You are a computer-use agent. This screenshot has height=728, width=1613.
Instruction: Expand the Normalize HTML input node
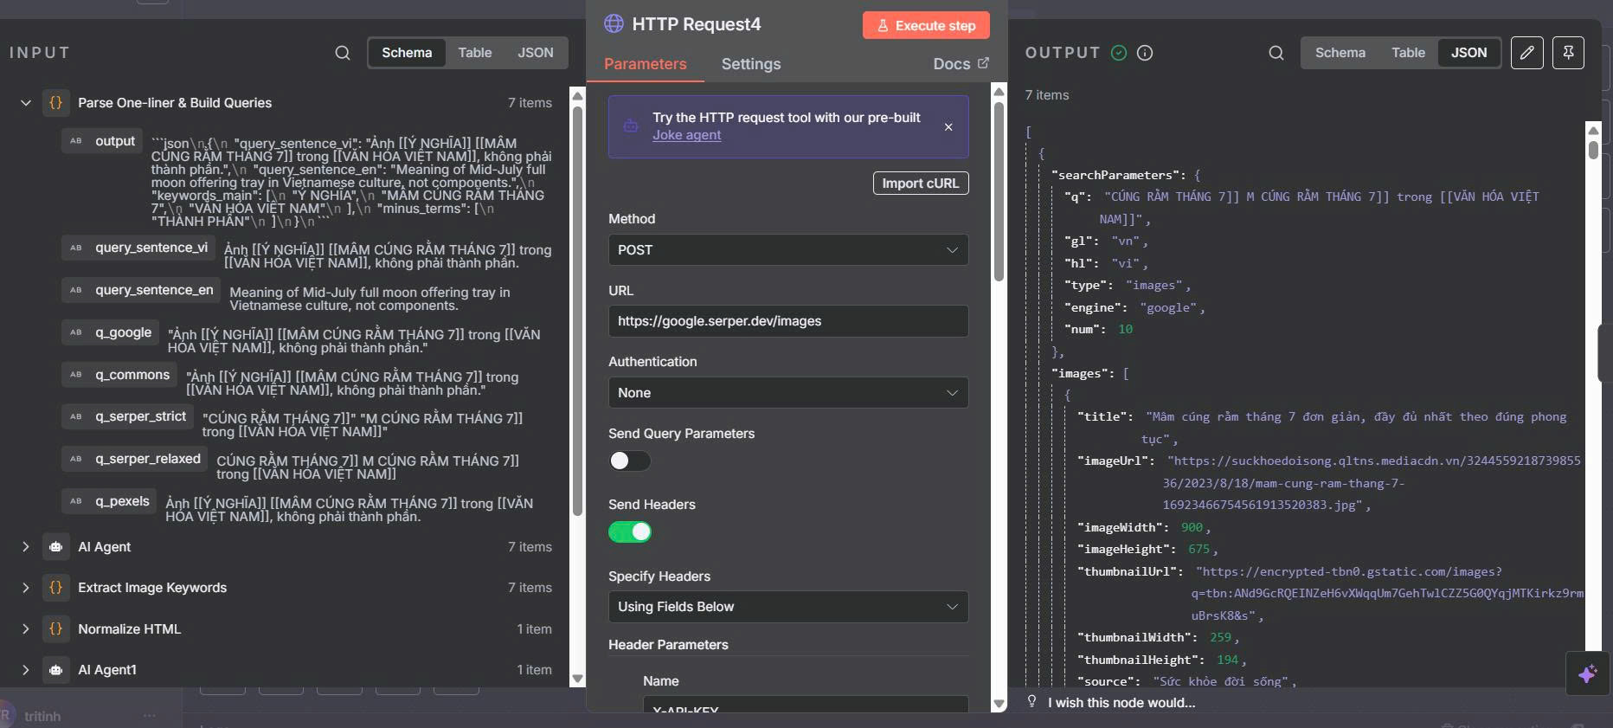click(26, 628)
